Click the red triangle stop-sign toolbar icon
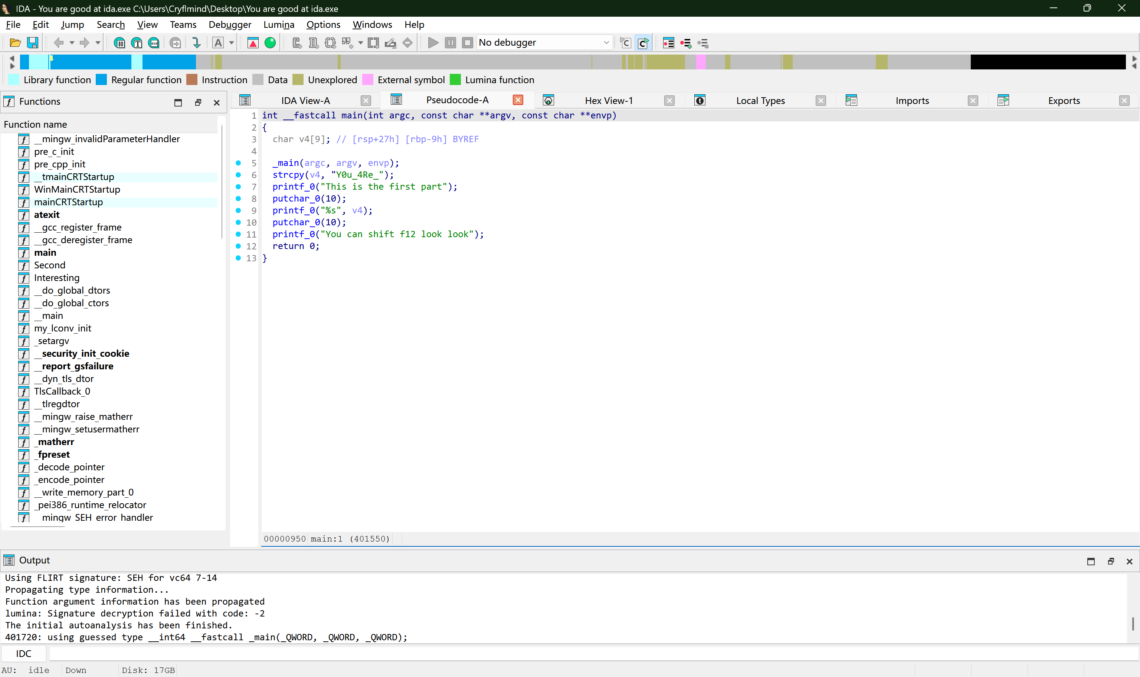Screen dimensions: 1140x677 click(253, 43)
